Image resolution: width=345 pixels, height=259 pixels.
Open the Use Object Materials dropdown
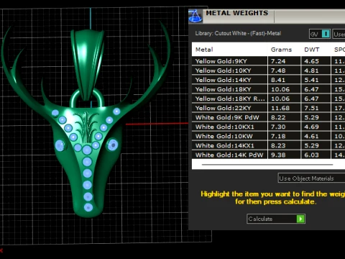coord(311,178)
